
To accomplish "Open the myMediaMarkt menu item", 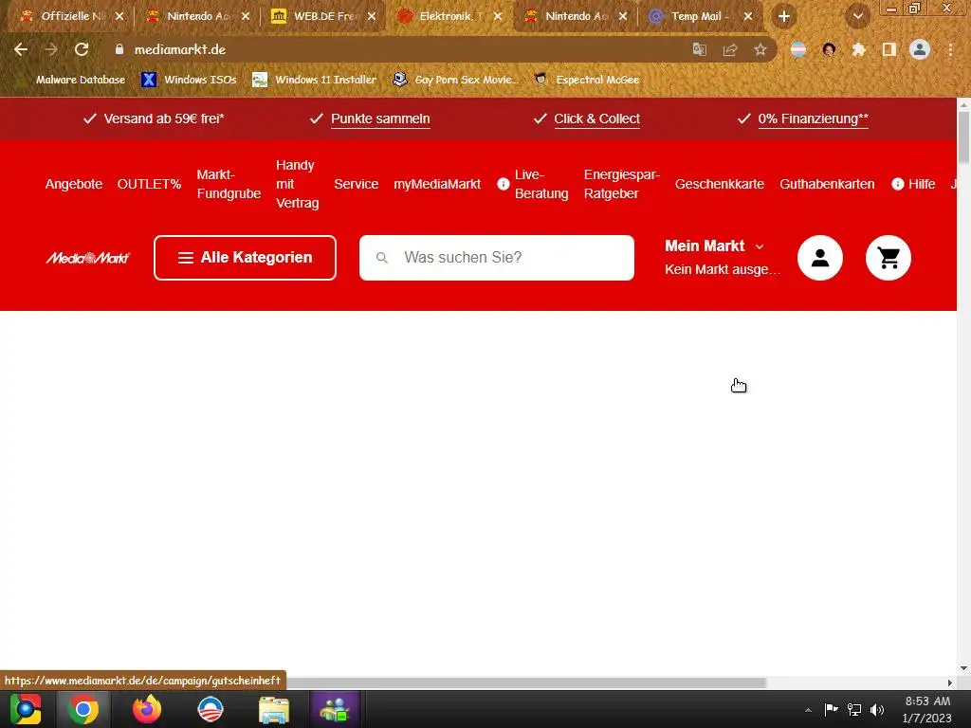I will (437, 184).
